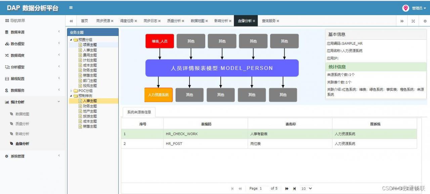430x194 pixels.
Task: Open 血缘分析 in sidebar submenu
Action: [22, 144]
